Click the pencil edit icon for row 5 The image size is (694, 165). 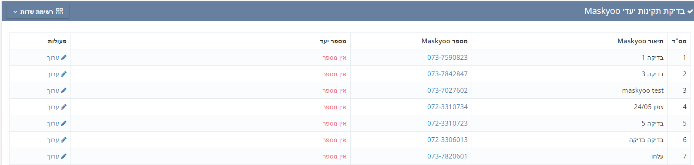64,123
